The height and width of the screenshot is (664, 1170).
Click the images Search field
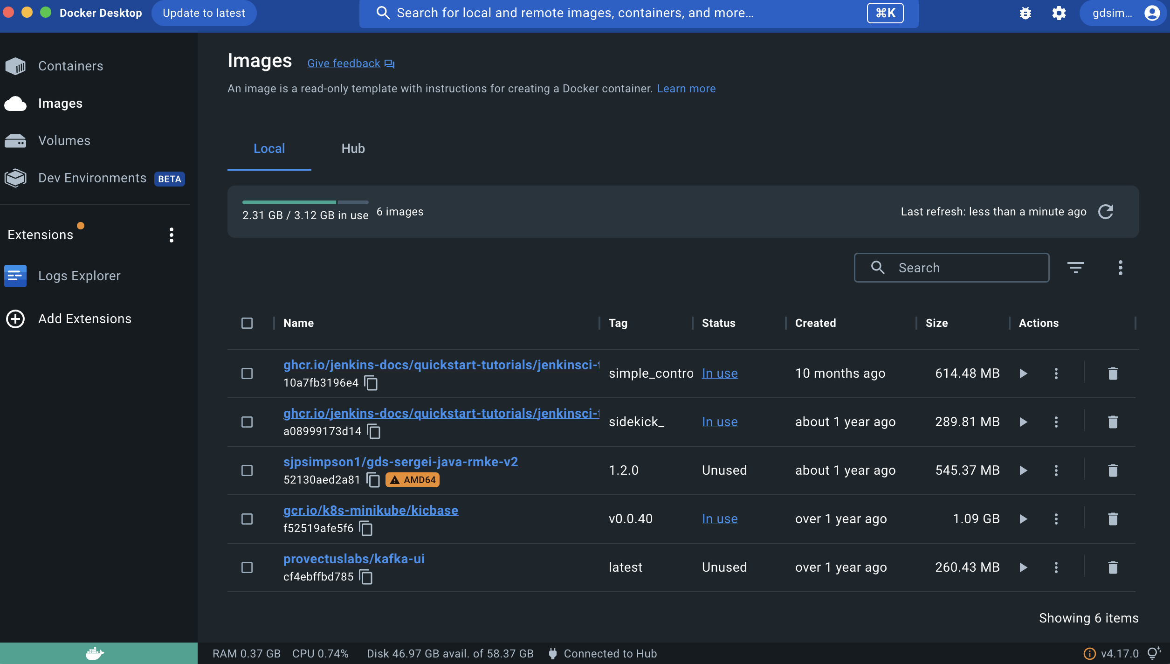coord(951,268)
